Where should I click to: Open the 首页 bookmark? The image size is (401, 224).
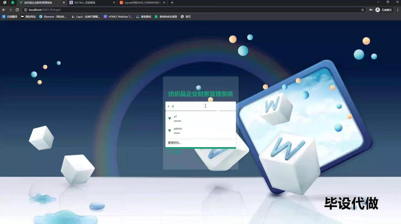(x=186, y=17)
